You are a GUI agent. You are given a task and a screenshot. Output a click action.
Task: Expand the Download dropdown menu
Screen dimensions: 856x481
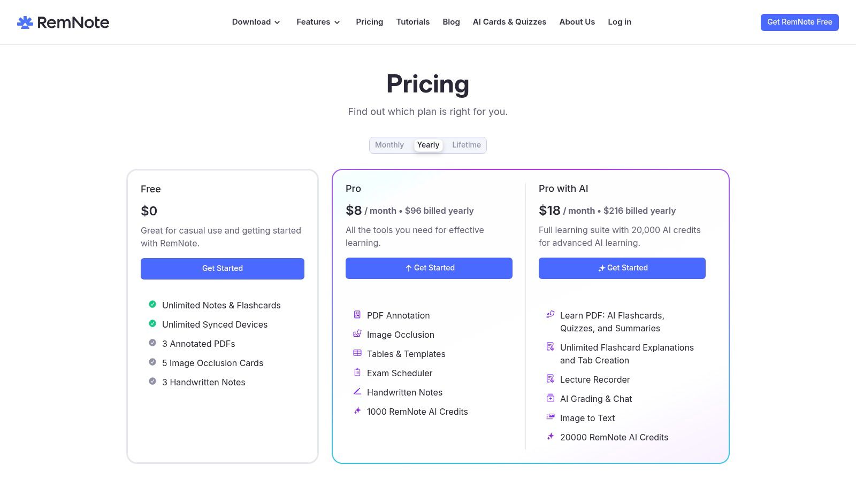[x=256, y=22]
